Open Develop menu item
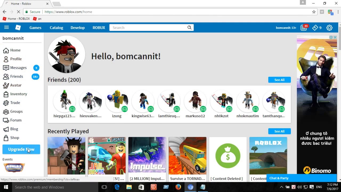The height and width of the screenshot is (192, 341). click(78, 27)
